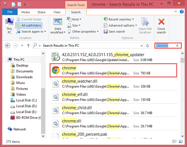Click Properties icon in quick access toolbar
Image resolution: width=187 pixels, height=147 pixels.
pos(14,4)
